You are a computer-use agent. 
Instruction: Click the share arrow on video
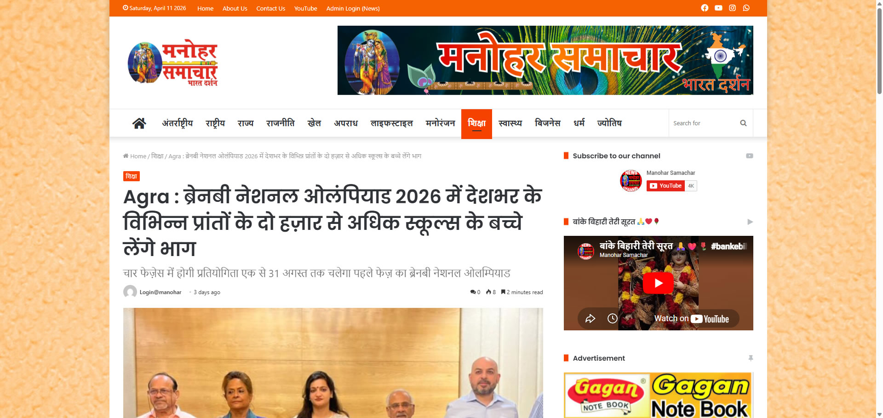pyautogui.click(x=590, y=318)
